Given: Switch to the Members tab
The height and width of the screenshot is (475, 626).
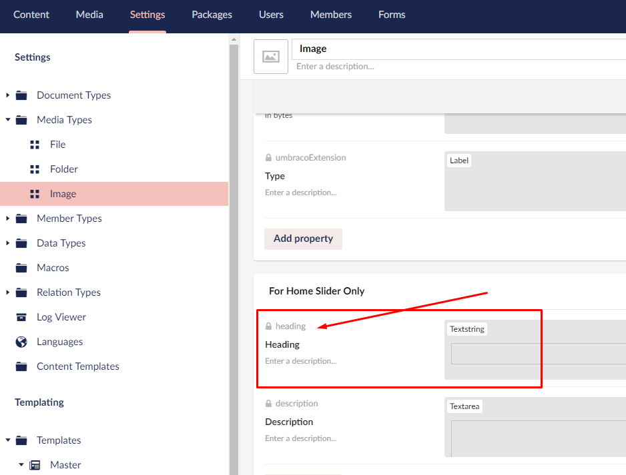Looking at the screenshot, I should coord(331,15).
